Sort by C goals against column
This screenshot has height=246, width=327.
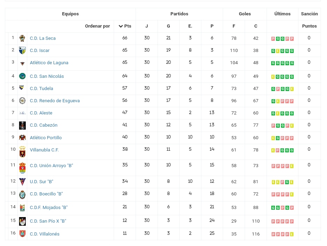[x=256, y=26]
